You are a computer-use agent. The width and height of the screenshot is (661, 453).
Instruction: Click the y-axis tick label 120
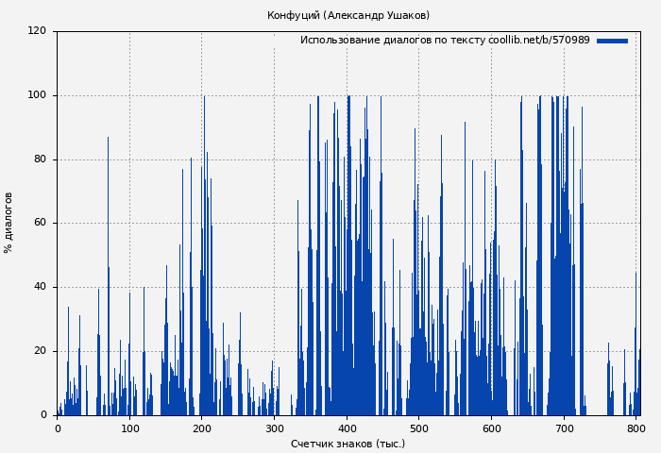[x=37, y=31]
